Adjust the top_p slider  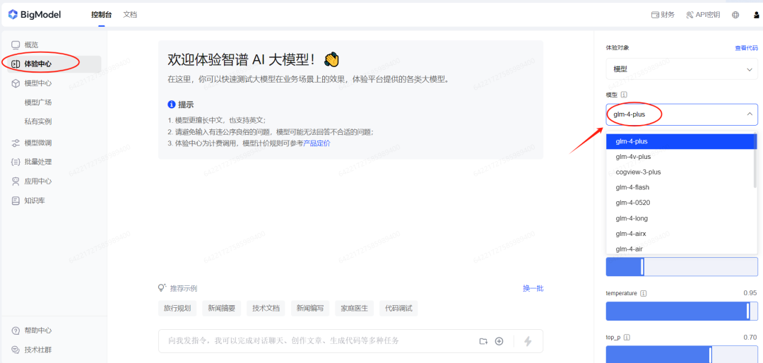click(x=682, y=355)
